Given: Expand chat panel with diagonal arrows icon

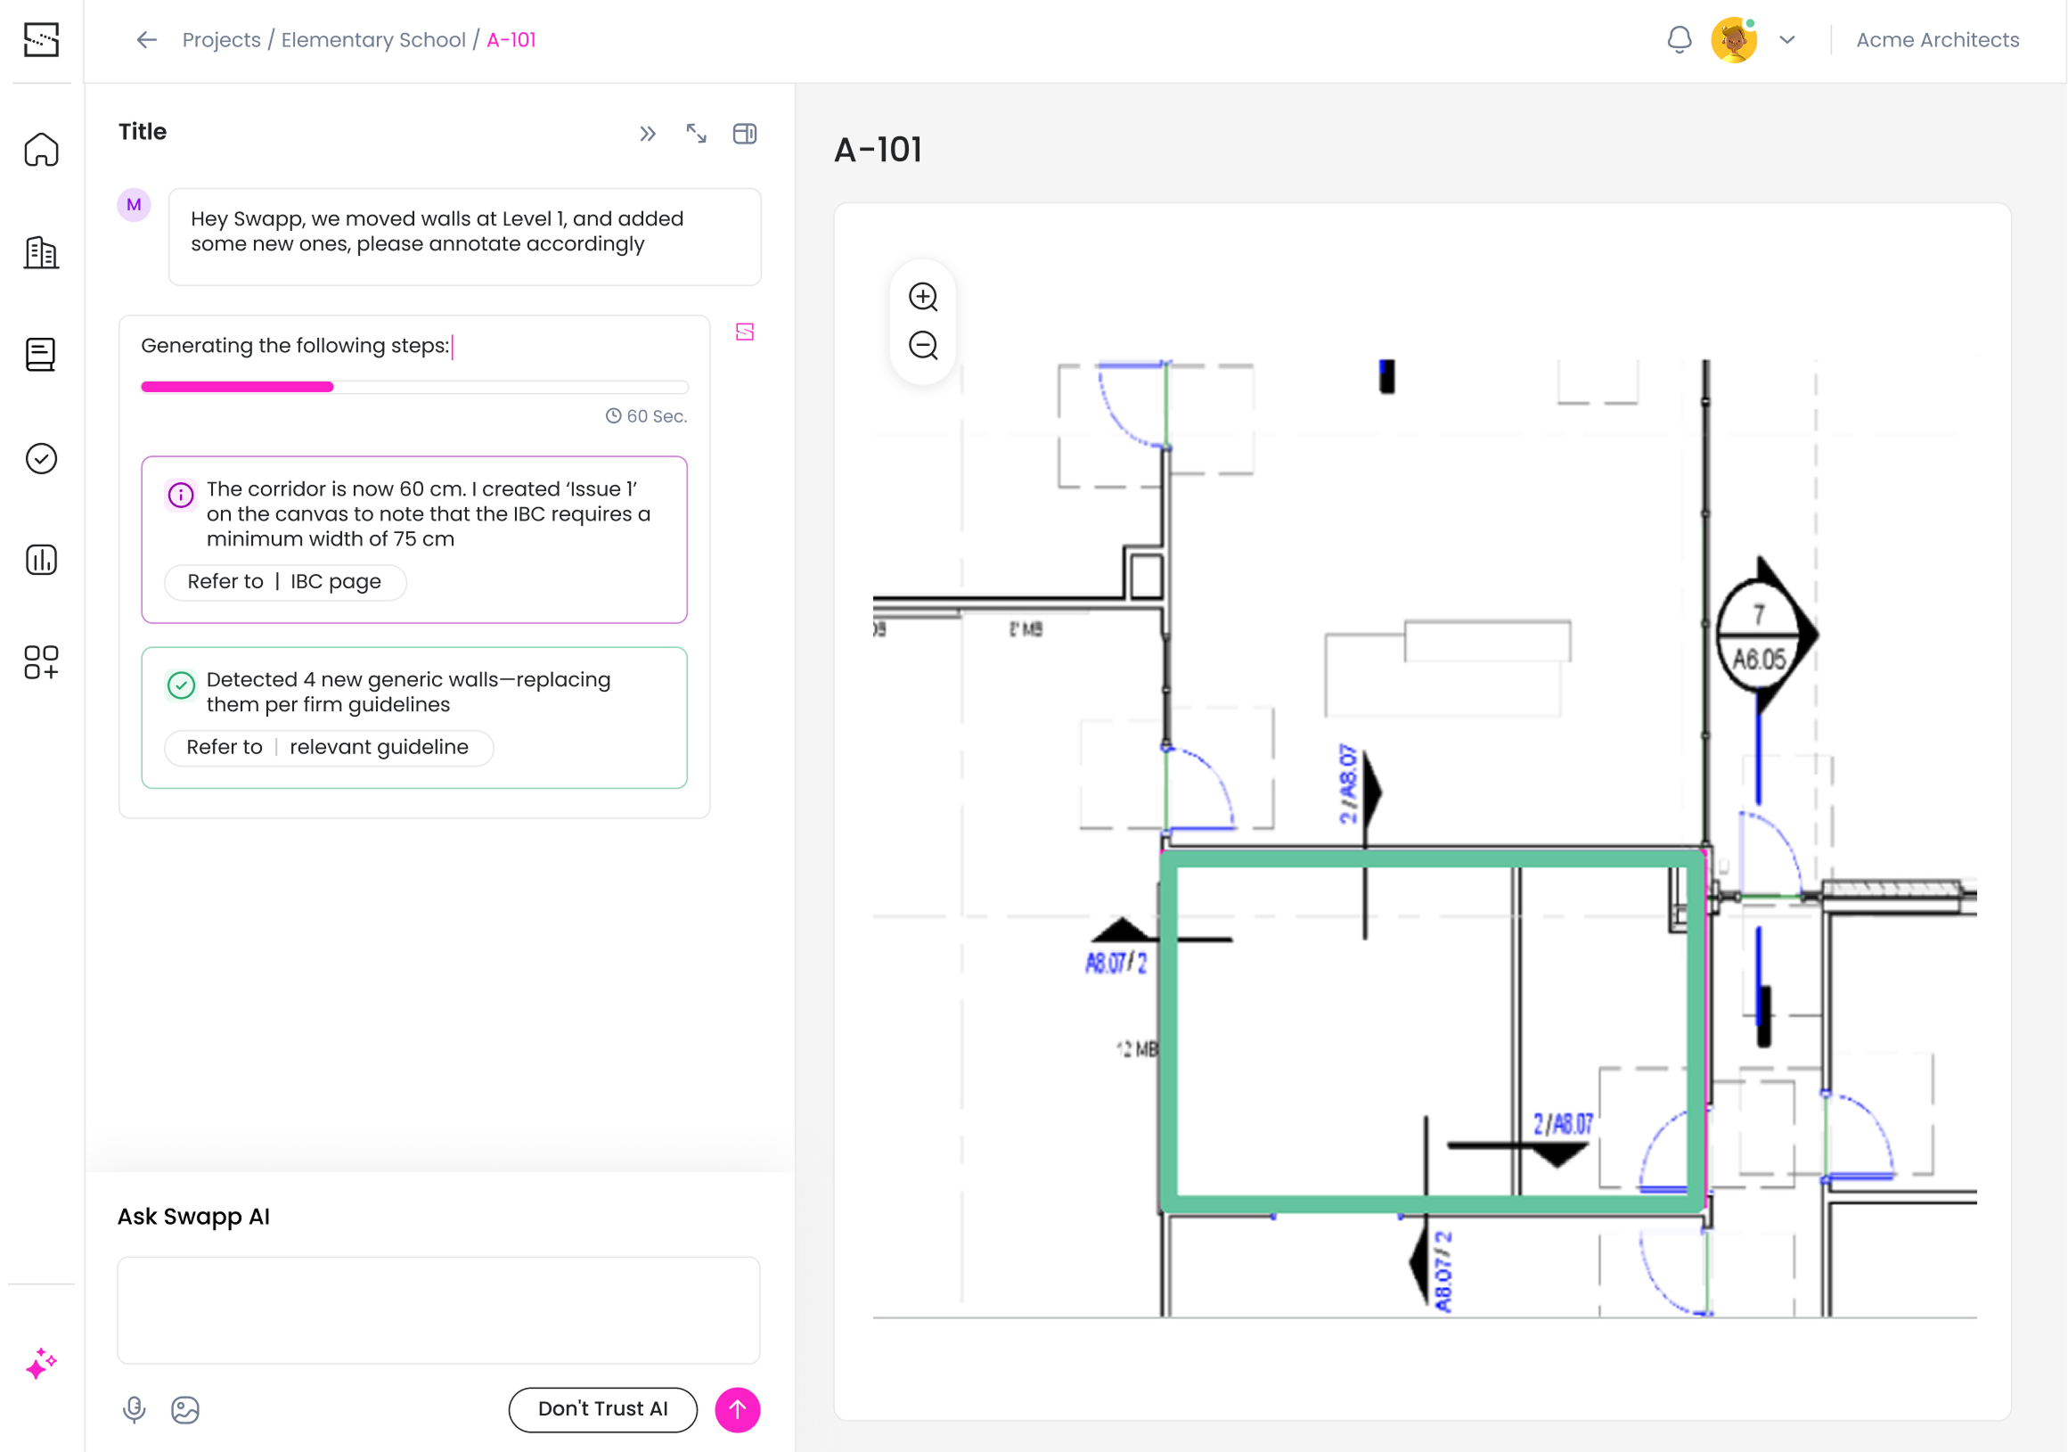Looking at the screenshot, I should 696,135.
